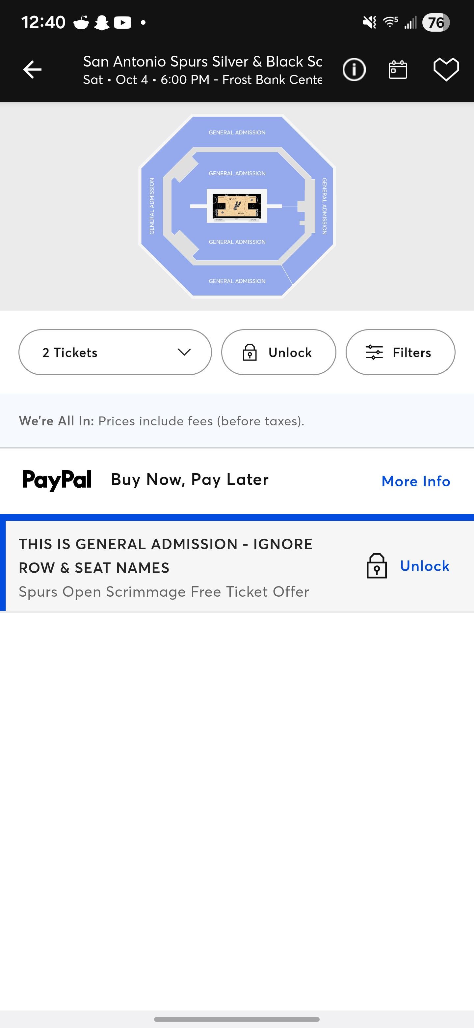Tap the YouTube notification icon
This screenshot has height=1028, width=474.
(x=122, y=22)
